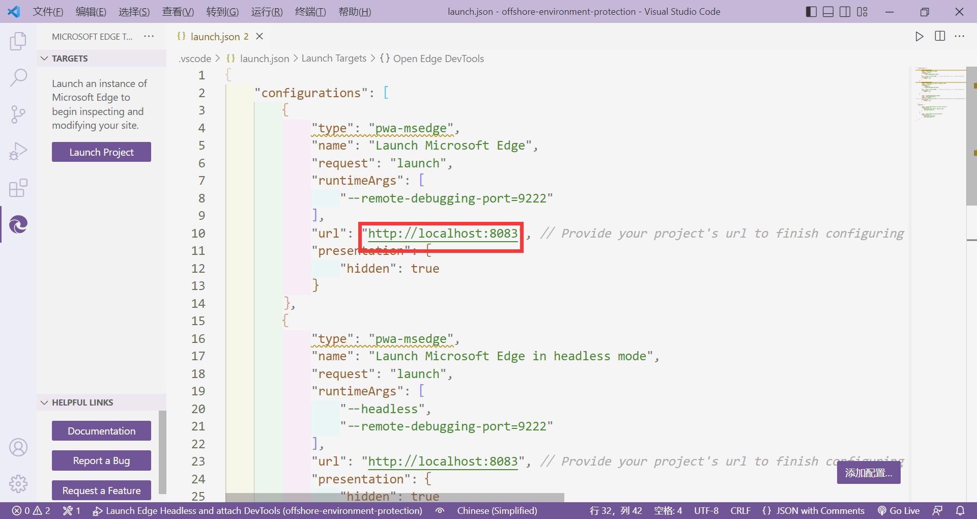
Task: Toggle primary side bar layout icon
Action: click(811, 12)
